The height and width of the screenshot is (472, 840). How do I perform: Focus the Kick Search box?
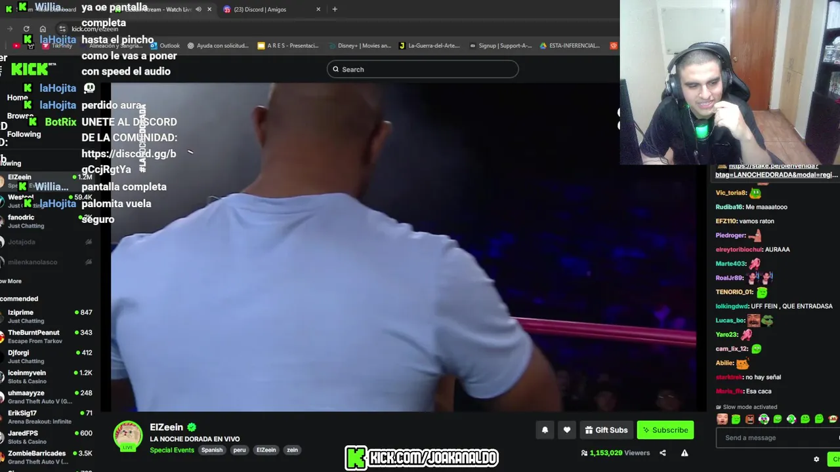point(423,69)
